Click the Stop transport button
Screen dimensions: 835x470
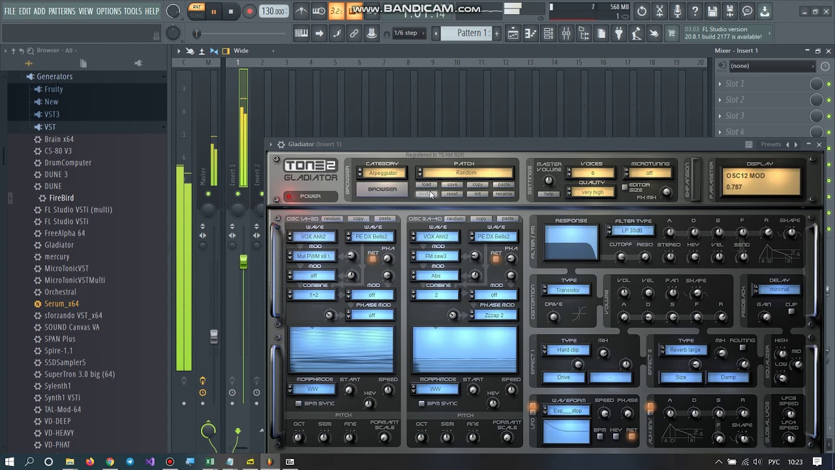click(x=231, y=11)
